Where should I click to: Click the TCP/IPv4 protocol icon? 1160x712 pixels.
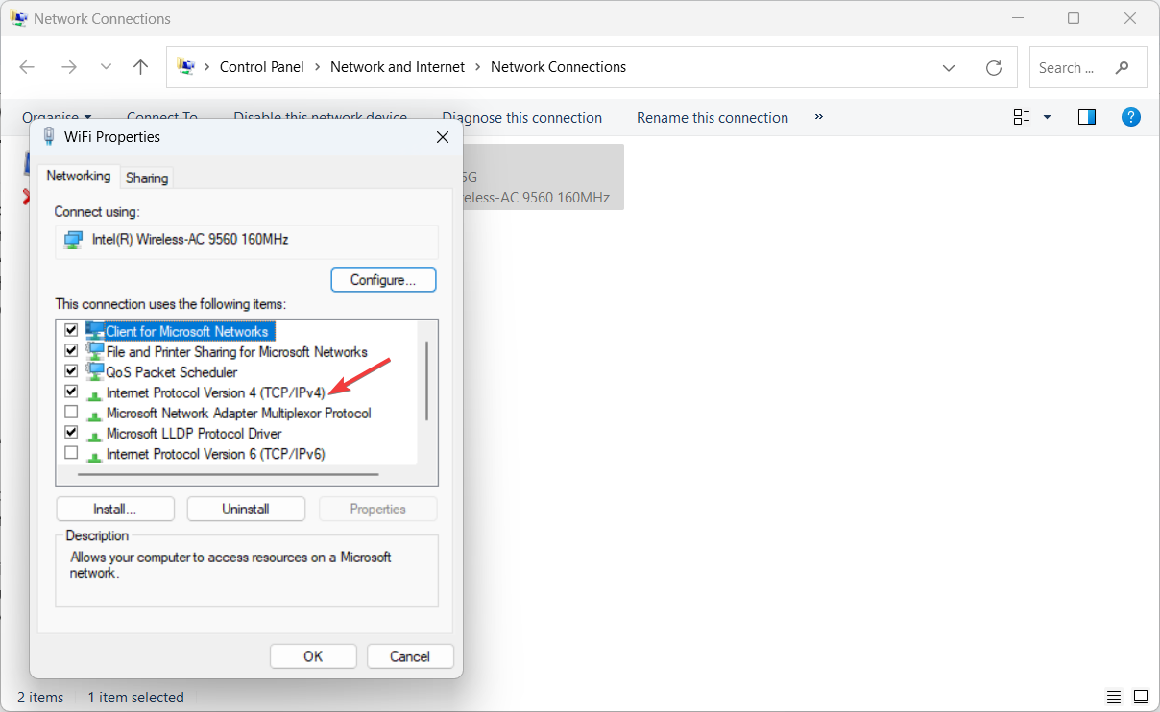(94, 393)
